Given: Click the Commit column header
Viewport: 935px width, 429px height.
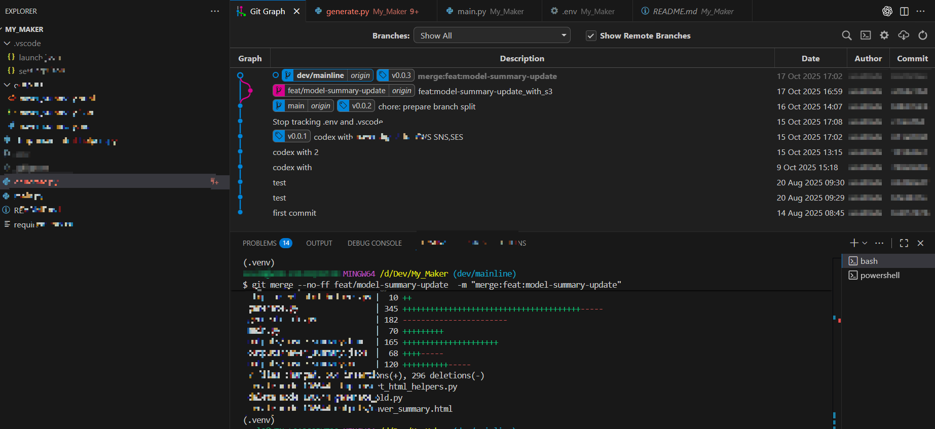Looking at the screenshot, I should (x=912, y=58).
